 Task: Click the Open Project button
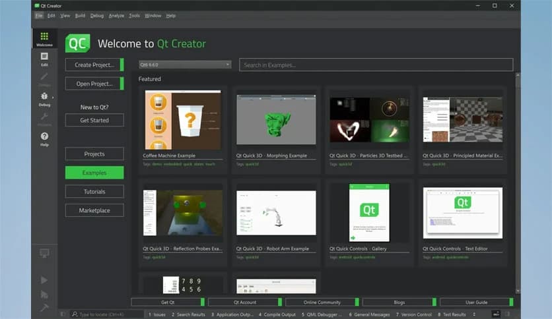94,84
